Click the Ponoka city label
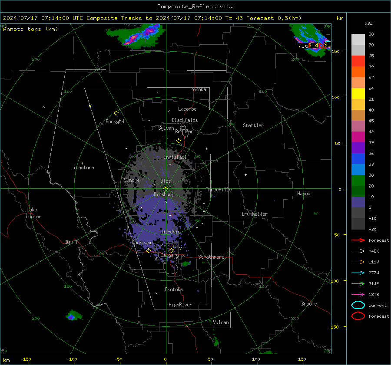Viewport: 391px width, 365px height. [x=198, y=89]
